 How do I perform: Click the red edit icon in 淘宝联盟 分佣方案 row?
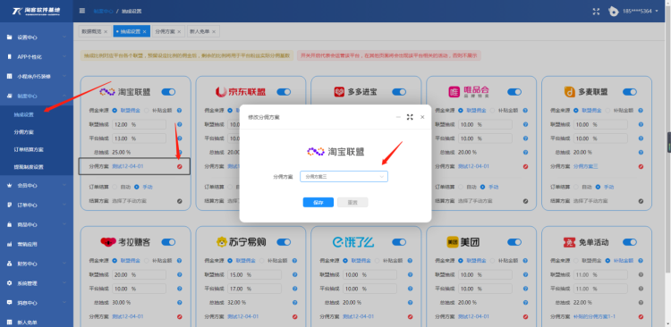[x=179, y=166]
